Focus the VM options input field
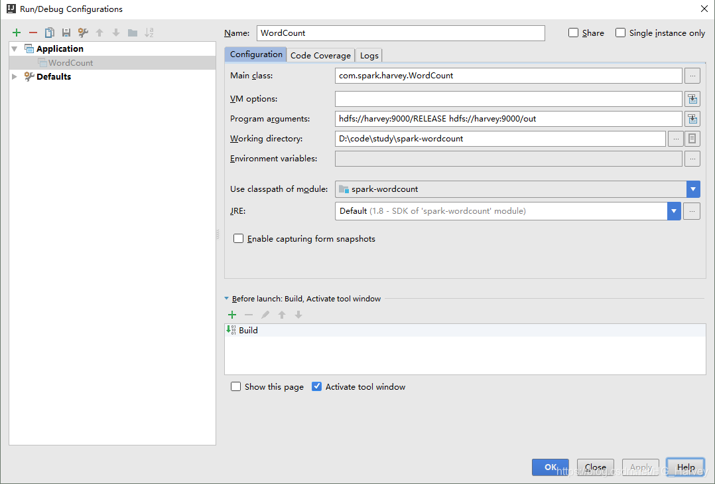Image resolution: width=715 pixels, height=484 pixels. coord(509,99)
